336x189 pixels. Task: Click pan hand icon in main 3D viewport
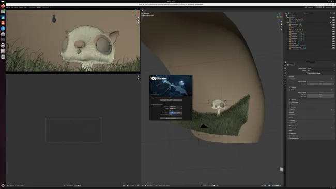pyautogui.click(x=282, y=24)
